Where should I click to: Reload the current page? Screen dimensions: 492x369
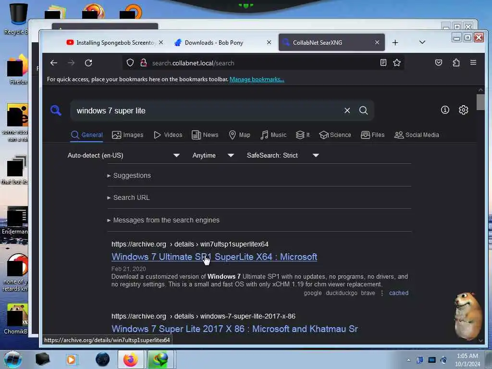(x=88, y=63)
